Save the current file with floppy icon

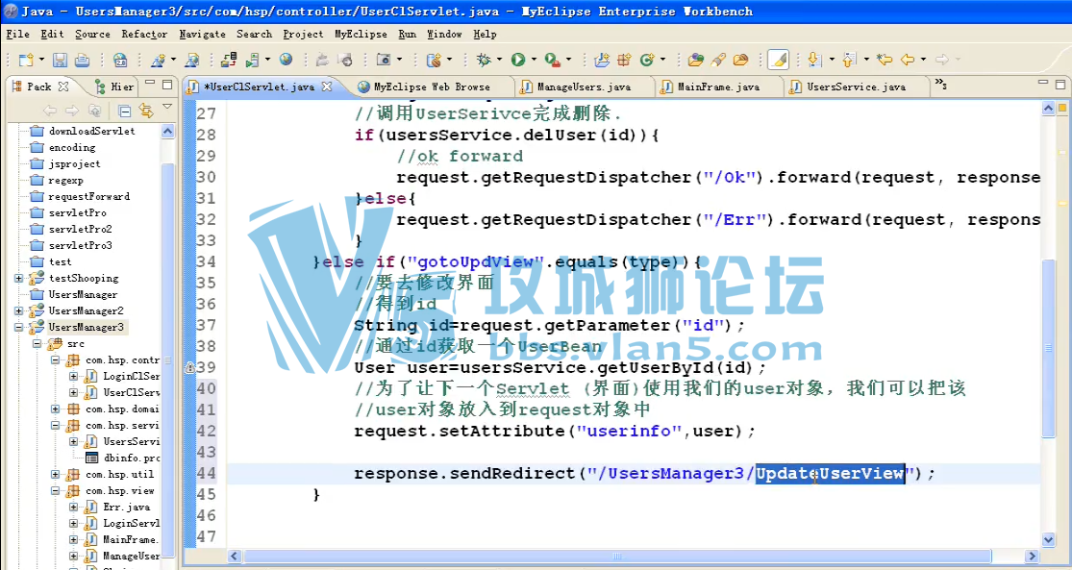(61, 61)
